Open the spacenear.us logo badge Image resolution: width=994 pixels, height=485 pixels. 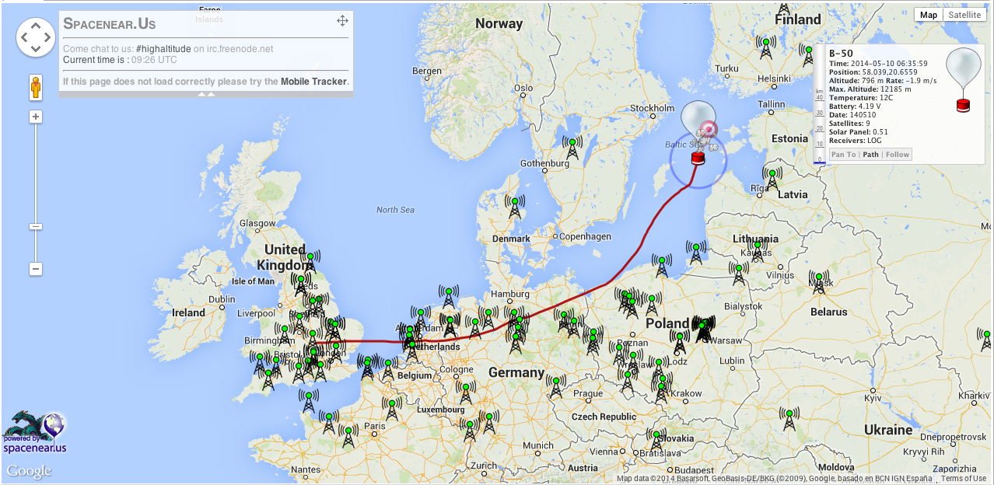click(x=35, y=433)
